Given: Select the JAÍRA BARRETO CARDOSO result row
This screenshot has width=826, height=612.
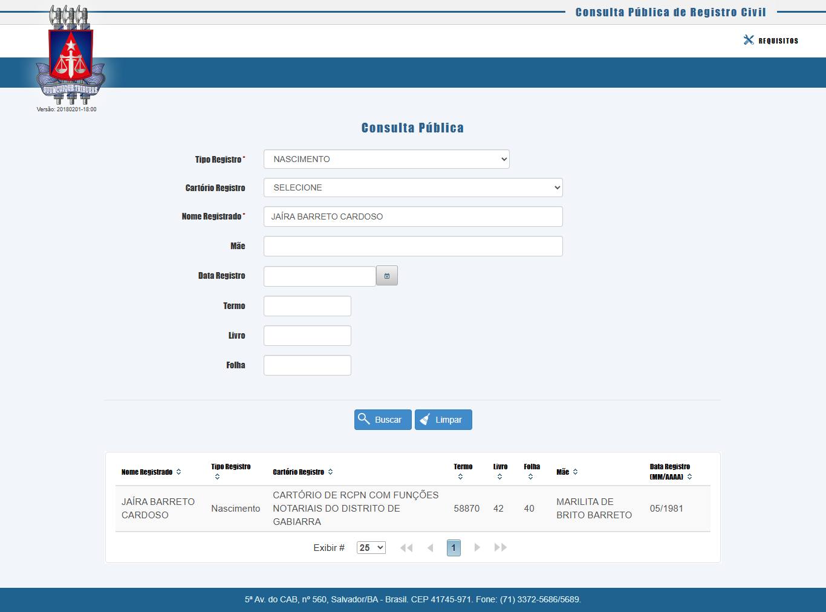Looking at the screenshot, I should (412, 509).
